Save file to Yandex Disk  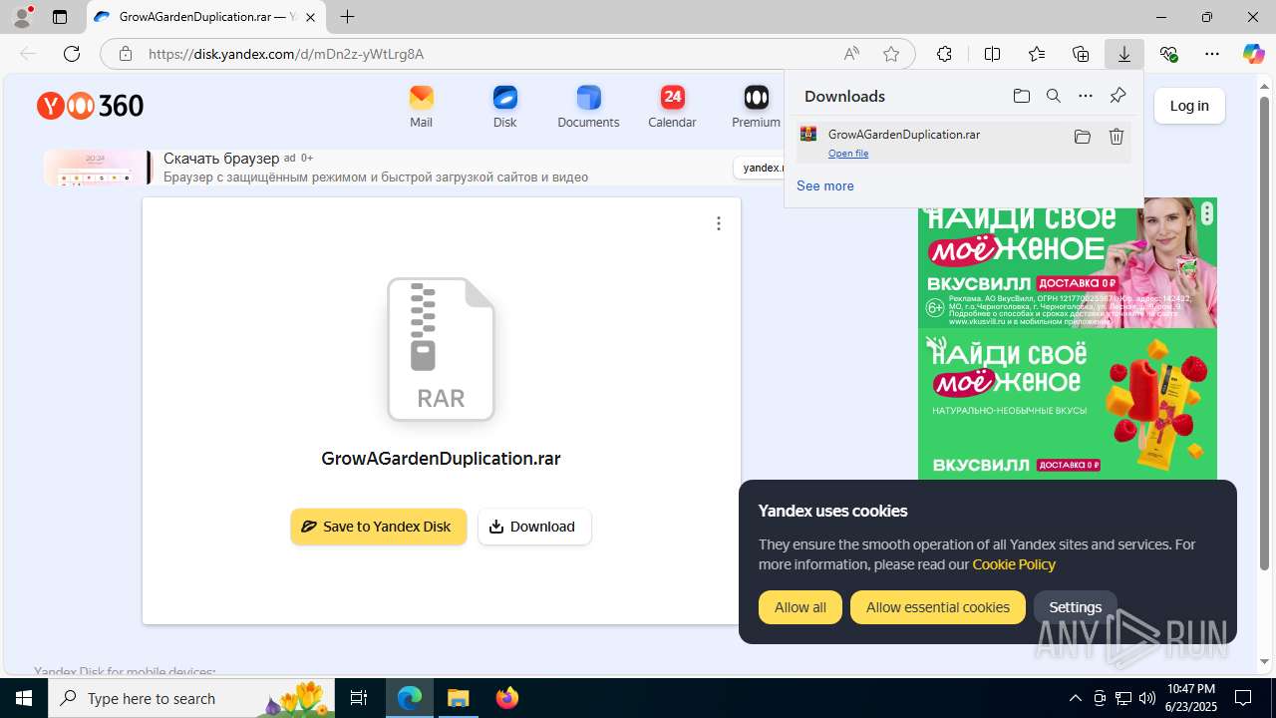(378, 527)
